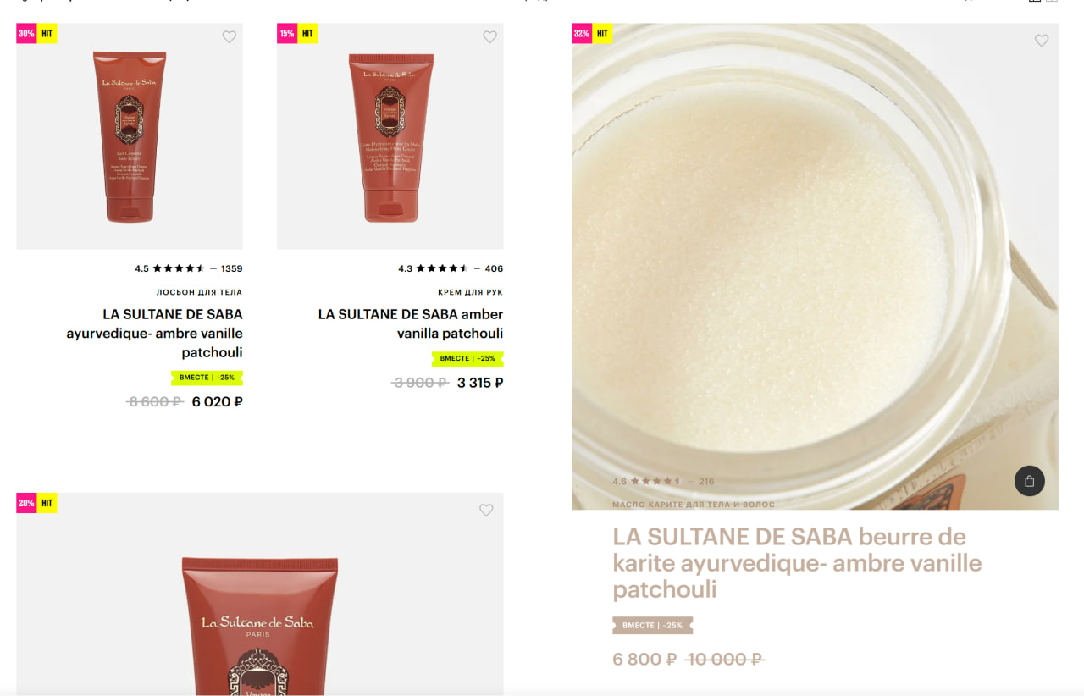Click the body lotion tube product image
Viewport: 1084px width, 696px height.
point(130,136)
